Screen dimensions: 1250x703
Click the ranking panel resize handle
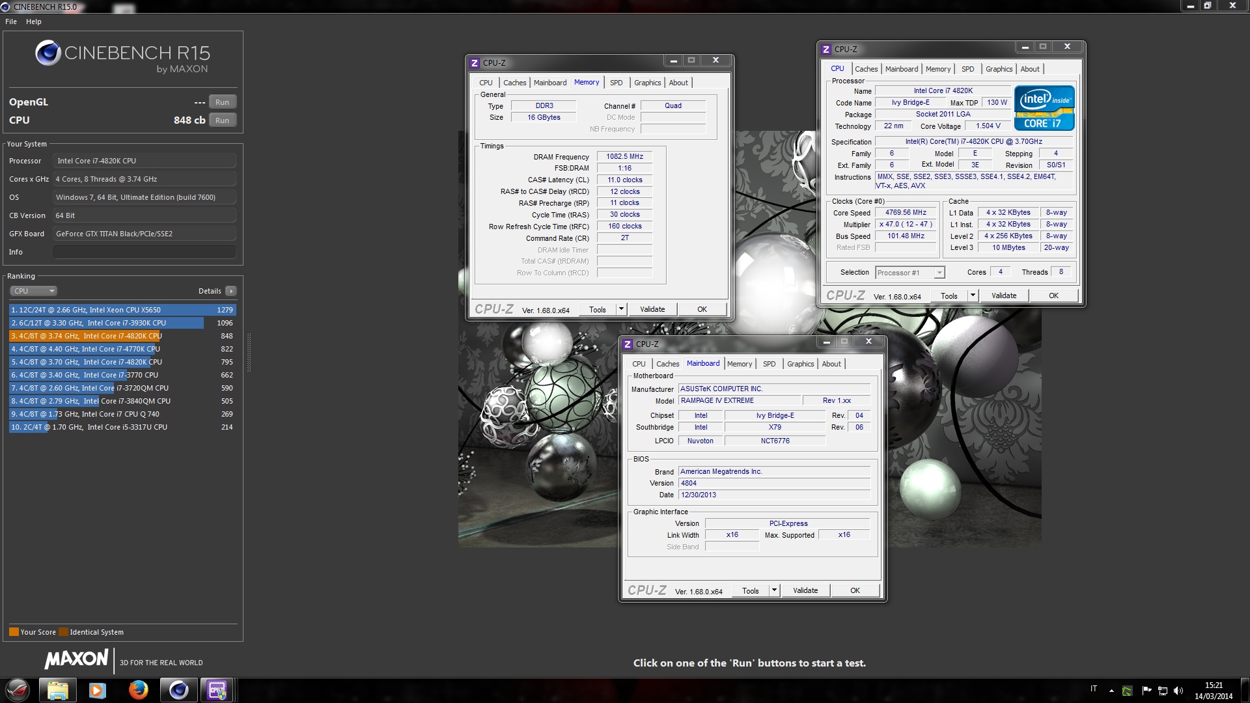point(249,352)
